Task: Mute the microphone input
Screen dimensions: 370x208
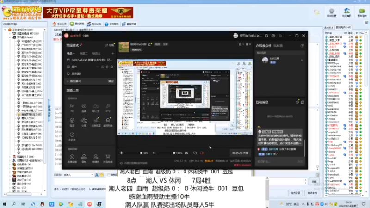Action: 122,153
